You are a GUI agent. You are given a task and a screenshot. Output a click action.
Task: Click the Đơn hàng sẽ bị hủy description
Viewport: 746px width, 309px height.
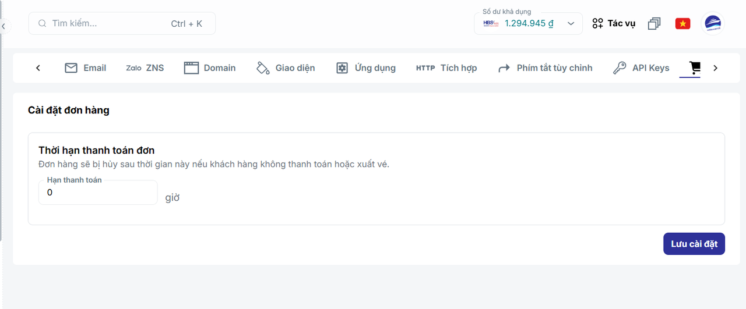[x=214, y=164]
